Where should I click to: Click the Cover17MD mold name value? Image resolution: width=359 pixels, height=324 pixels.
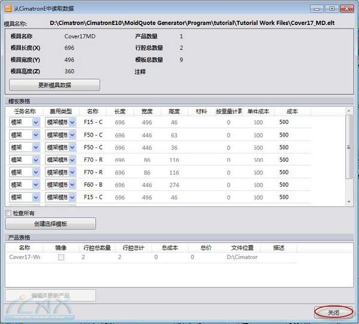point(80,36)
